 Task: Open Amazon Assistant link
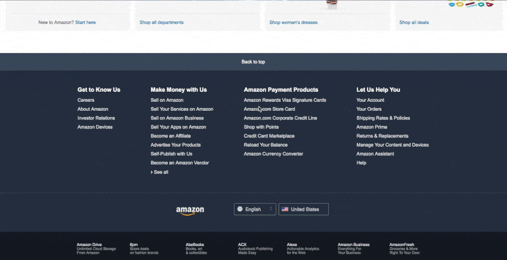[375, 154]
